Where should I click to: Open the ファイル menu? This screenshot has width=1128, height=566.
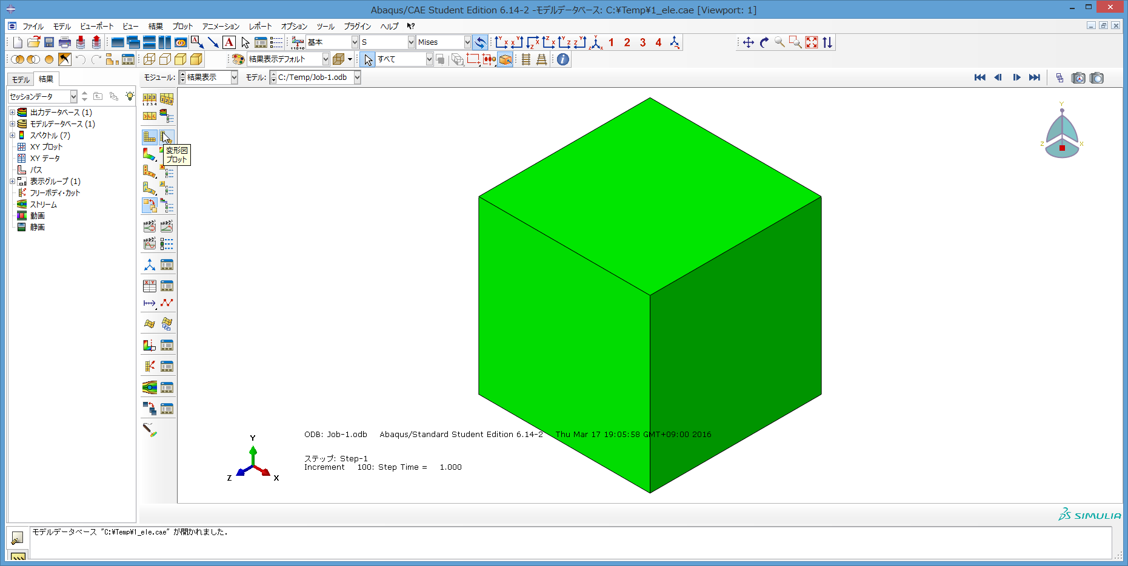(33, 26)
